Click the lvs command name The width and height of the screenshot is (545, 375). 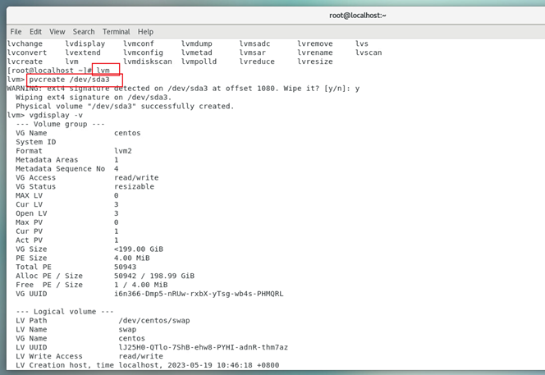361,43
